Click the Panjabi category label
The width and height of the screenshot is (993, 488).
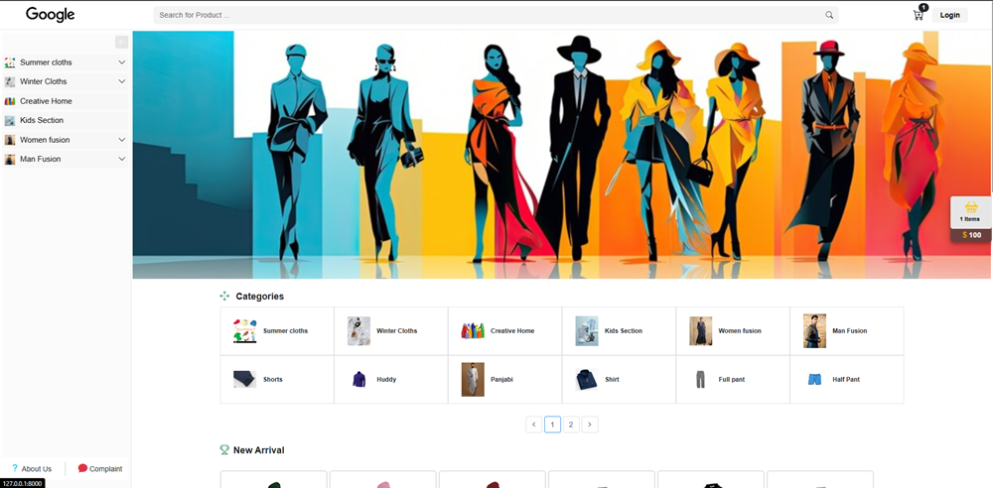(x=501, y=380)
